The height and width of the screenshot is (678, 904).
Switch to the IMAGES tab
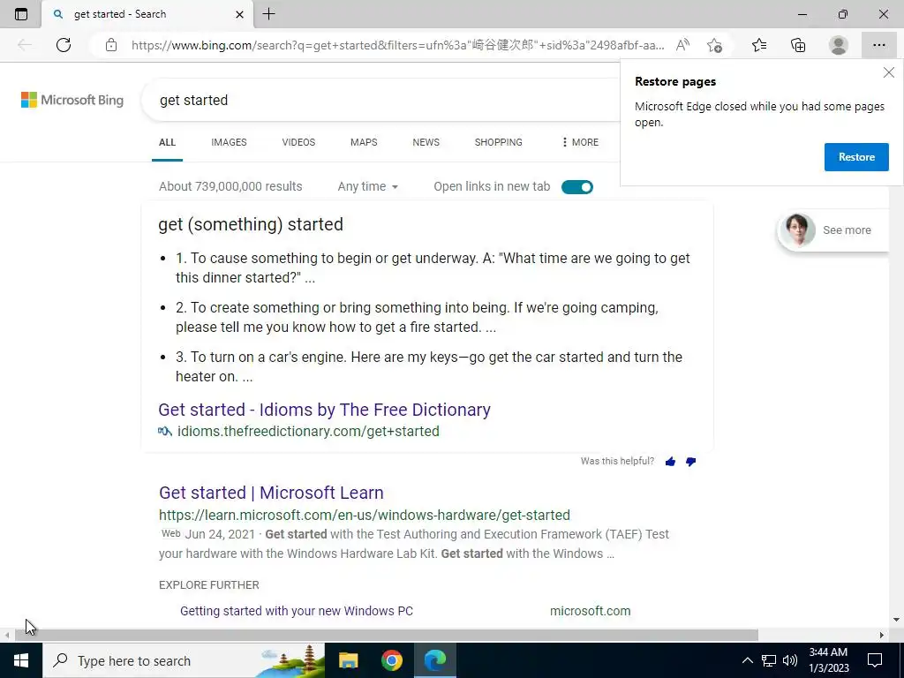coord(229,142)
